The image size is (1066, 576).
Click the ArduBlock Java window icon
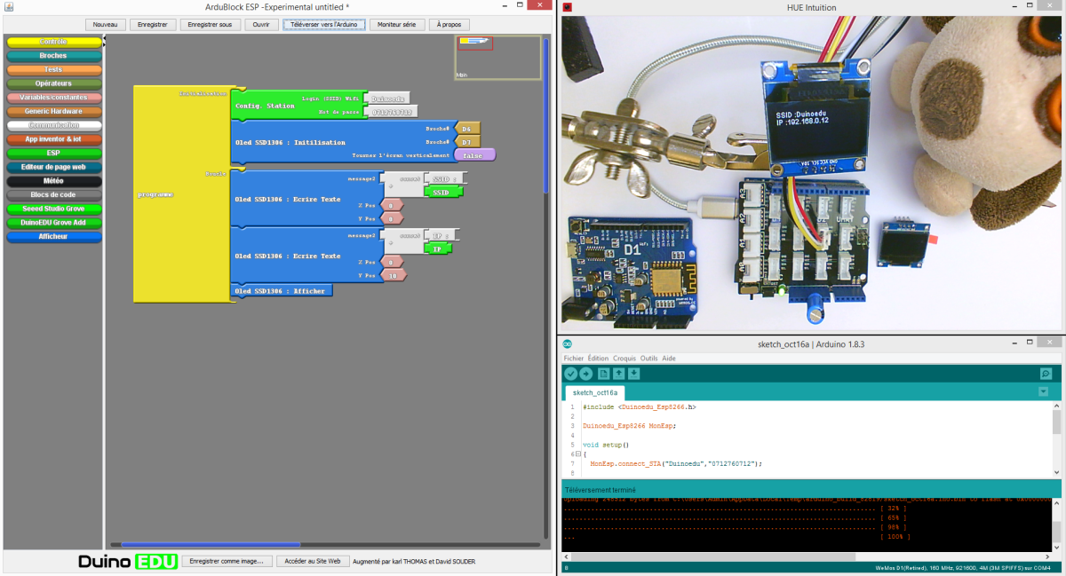pos(7,7)
